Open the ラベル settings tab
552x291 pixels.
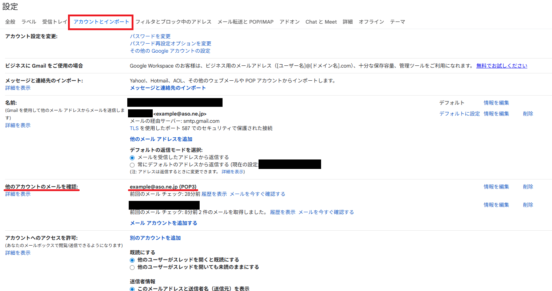[28, 21]
